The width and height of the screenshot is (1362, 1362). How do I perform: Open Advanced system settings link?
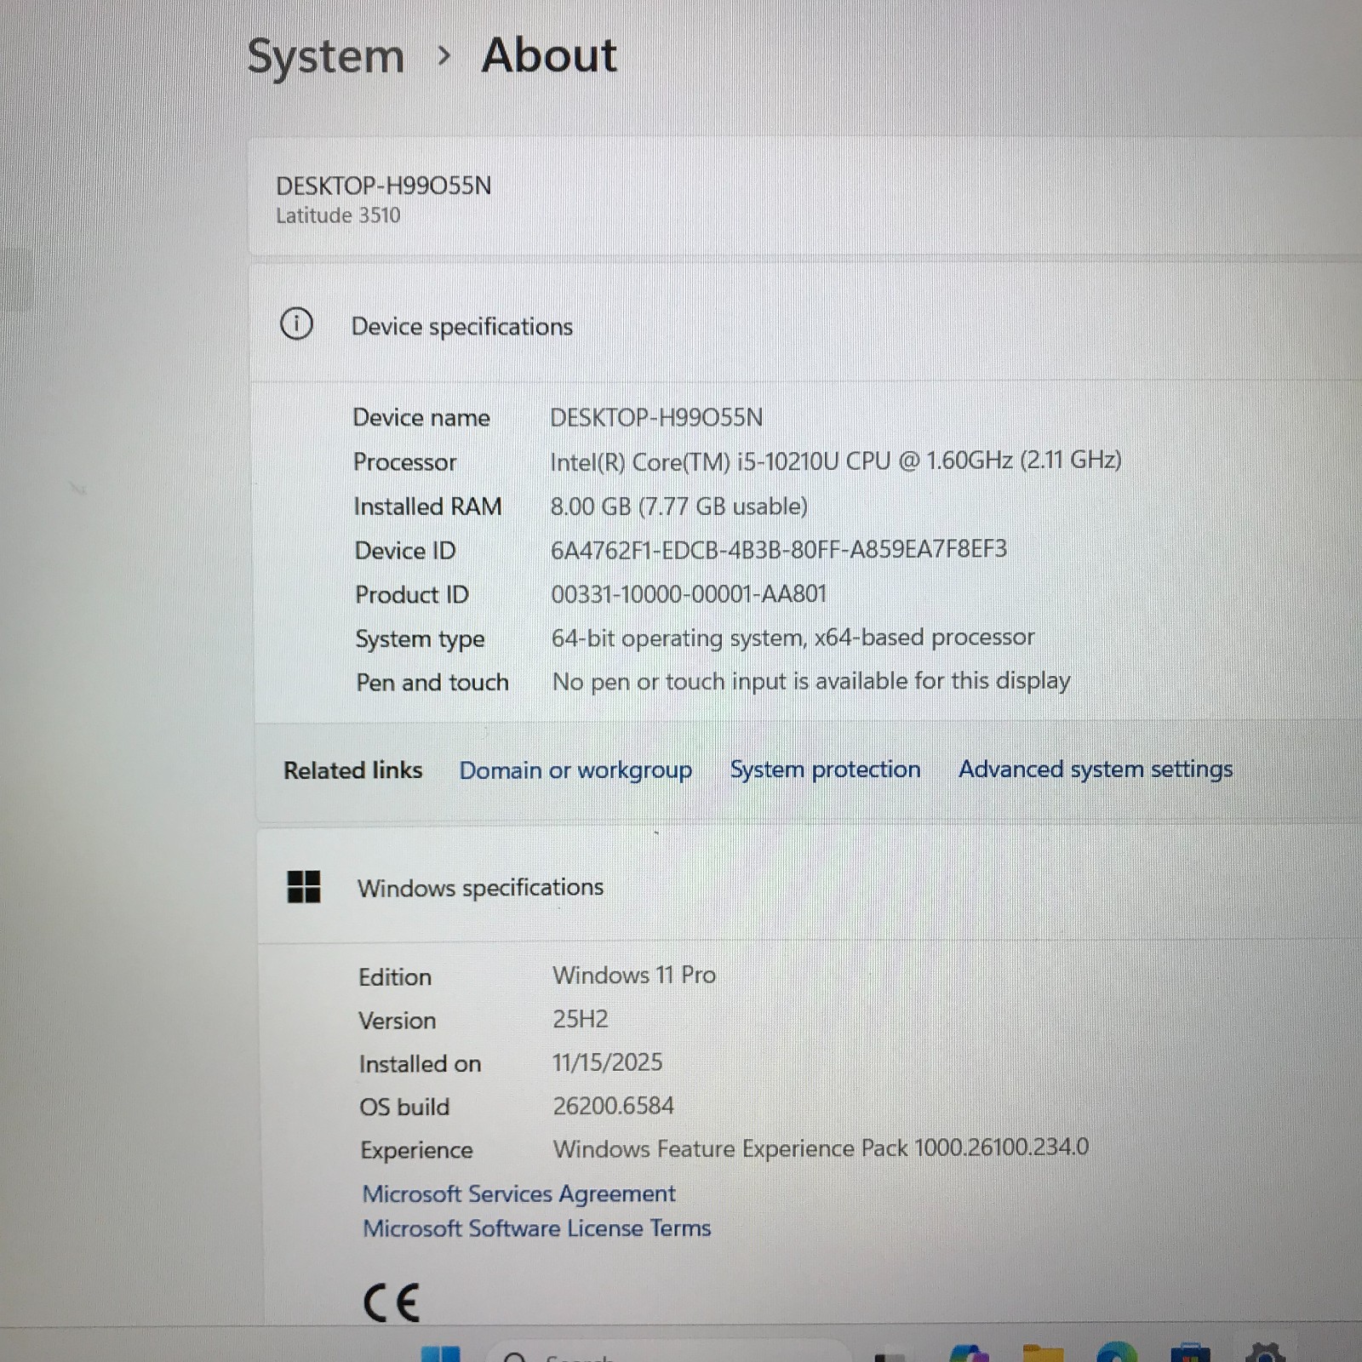pyautogui.click(x=1096, y=770)
